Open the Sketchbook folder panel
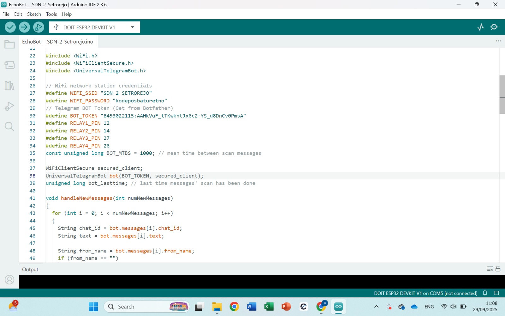Screen dimensions: 505x316 tap(9, 45)
